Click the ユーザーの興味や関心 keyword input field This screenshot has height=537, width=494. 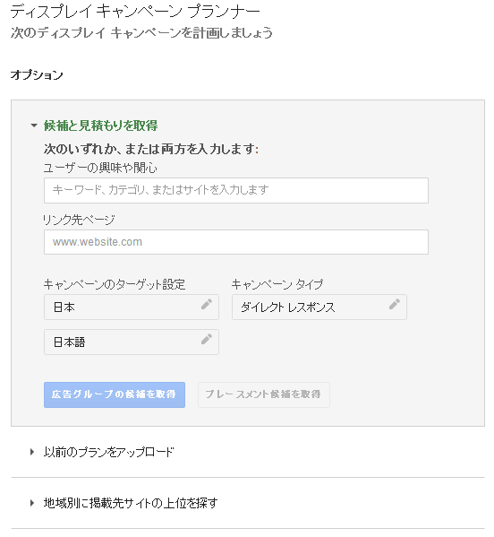coord(236,190)
